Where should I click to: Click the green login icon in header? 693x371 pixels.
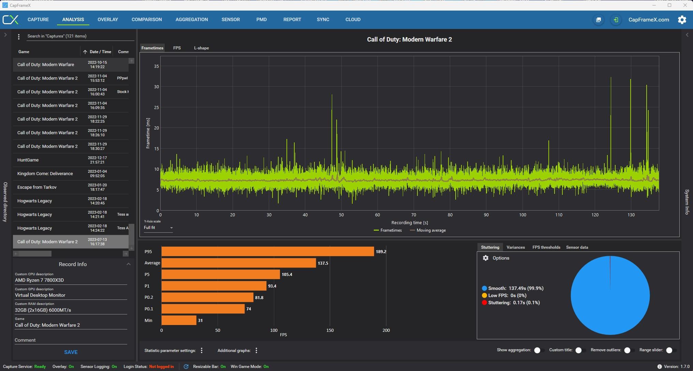616,20
